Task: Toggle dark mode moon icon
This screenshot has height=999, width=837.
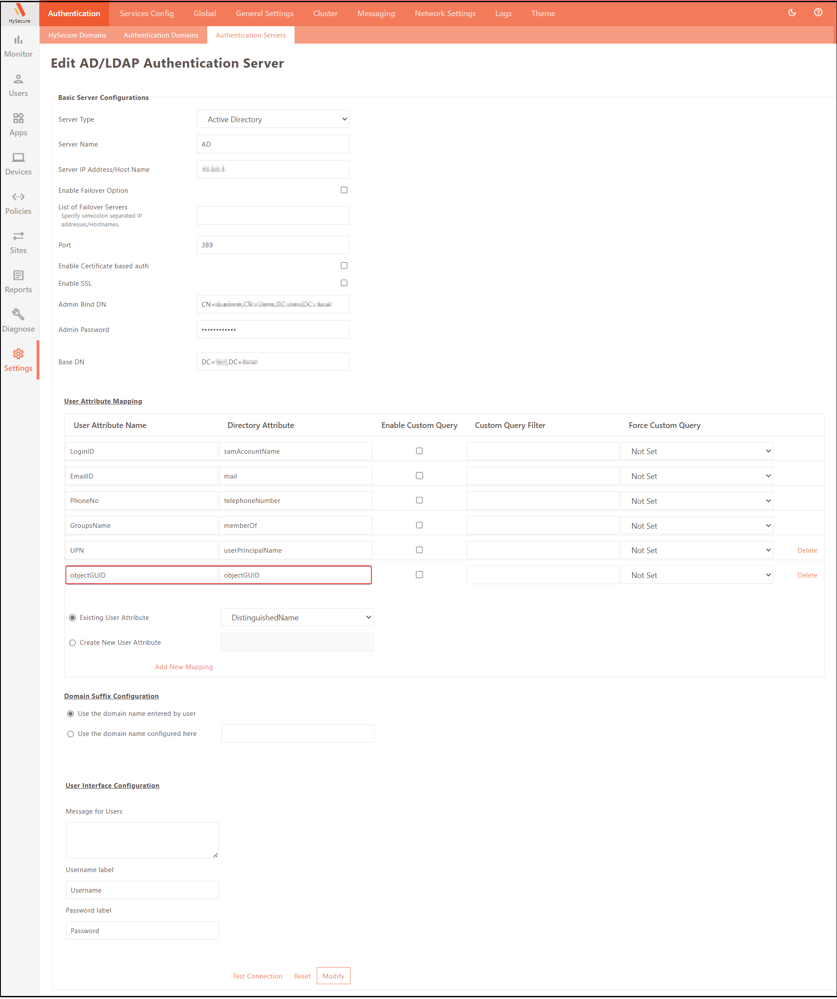Action: pyautogui.click(x=792, y=13)
